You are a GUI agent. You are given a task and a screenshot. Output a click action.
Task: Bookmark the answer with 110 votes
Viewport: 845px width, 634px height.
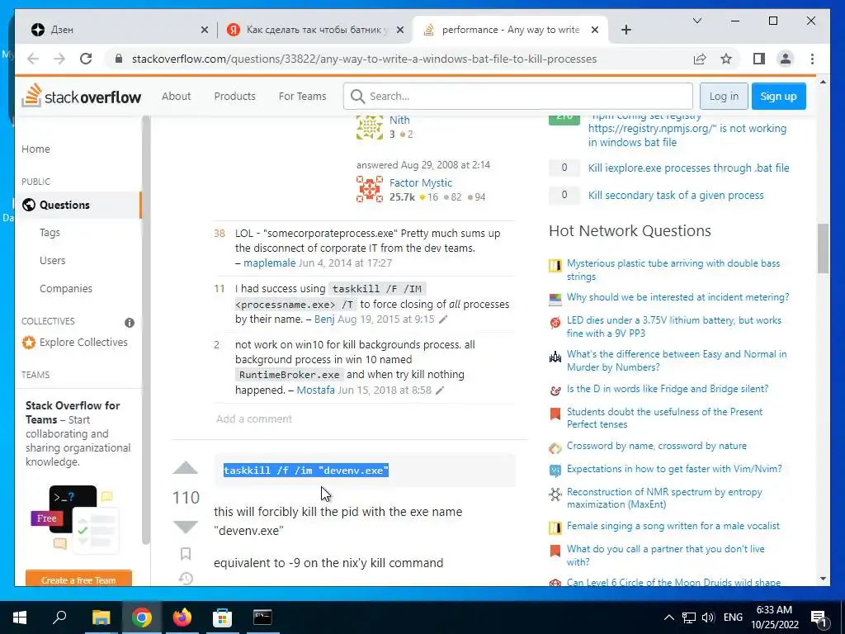186,554
